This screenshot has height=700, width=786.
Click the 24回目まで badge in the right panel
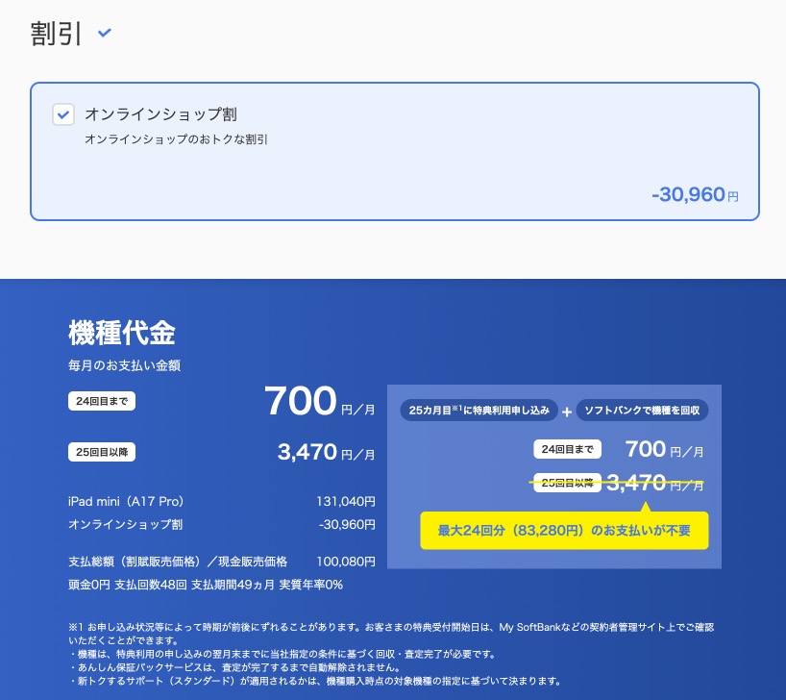[568, 449]
